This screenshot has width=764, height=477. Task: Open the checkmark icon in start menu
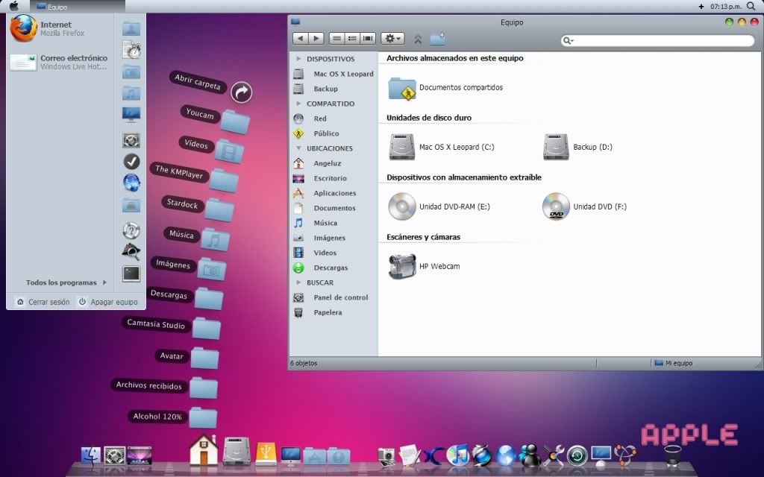coord(131,161)
